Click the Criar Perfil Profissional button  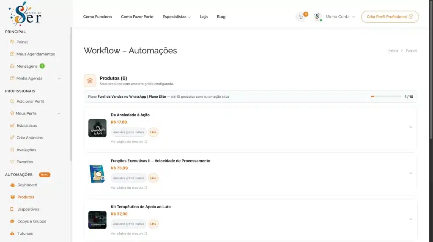(x=389, y=17)
